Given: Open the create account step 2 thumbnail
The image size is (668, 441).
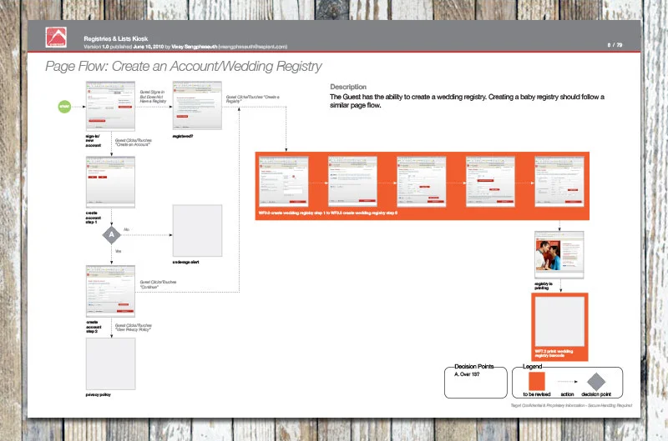Looking at the screenshot, I should [x=110, y=291].
